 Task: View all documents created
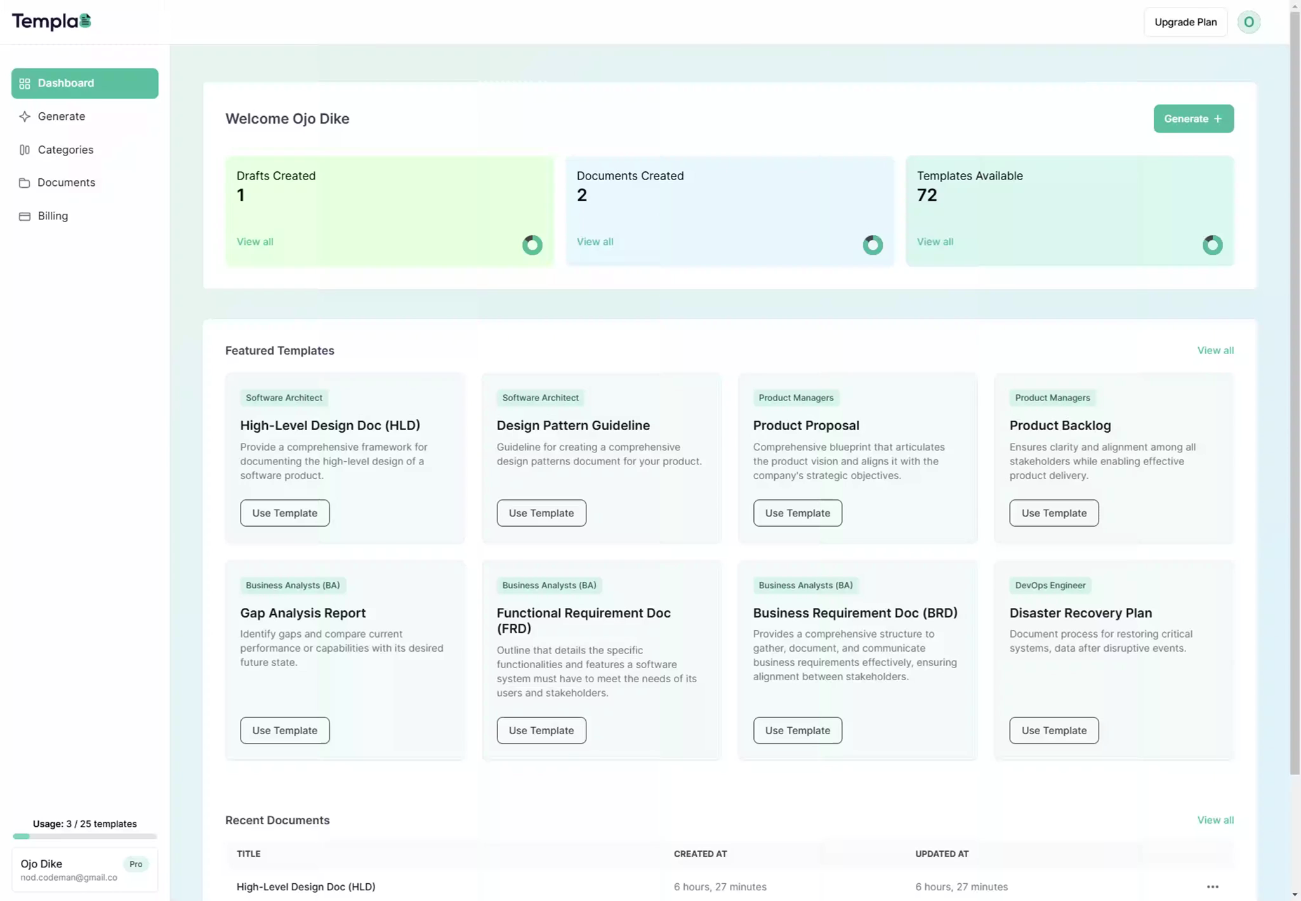point(595,242)
